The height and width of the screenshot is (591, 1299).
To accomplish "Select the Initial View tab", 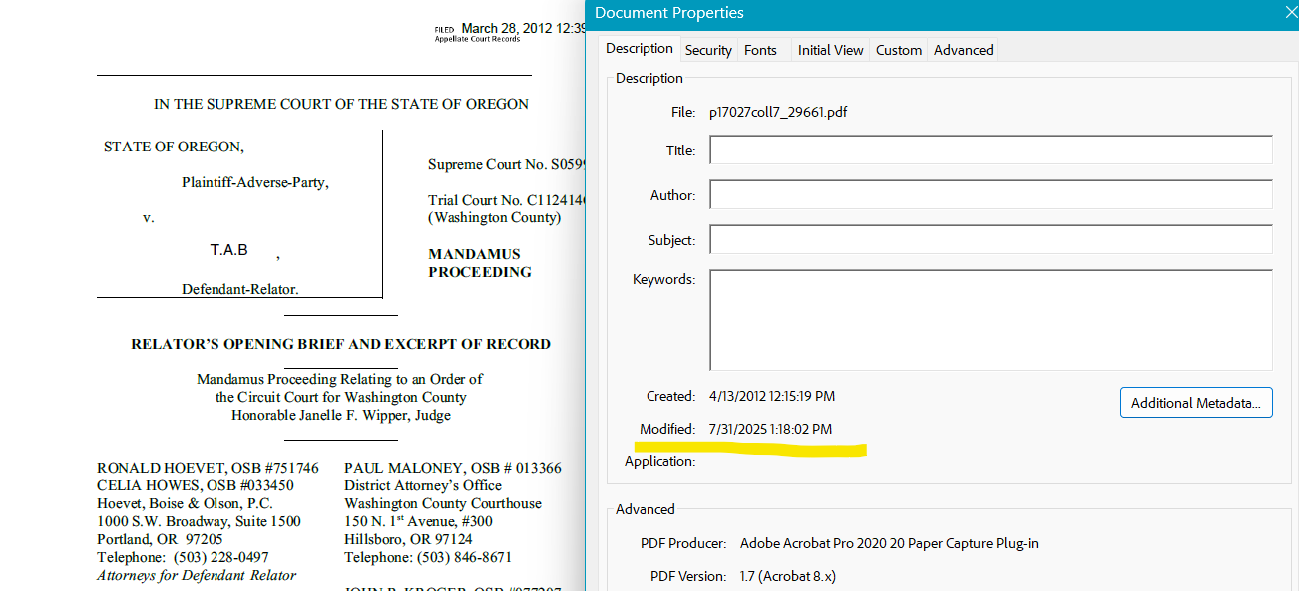I will tap(829, 49).
